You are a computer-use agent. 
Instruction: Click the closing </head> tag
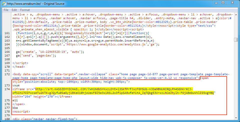tap(19, 67)
